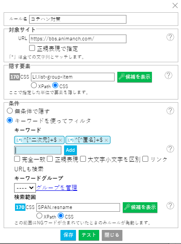Open the キーワードグループ dropdown

(25, 188)
